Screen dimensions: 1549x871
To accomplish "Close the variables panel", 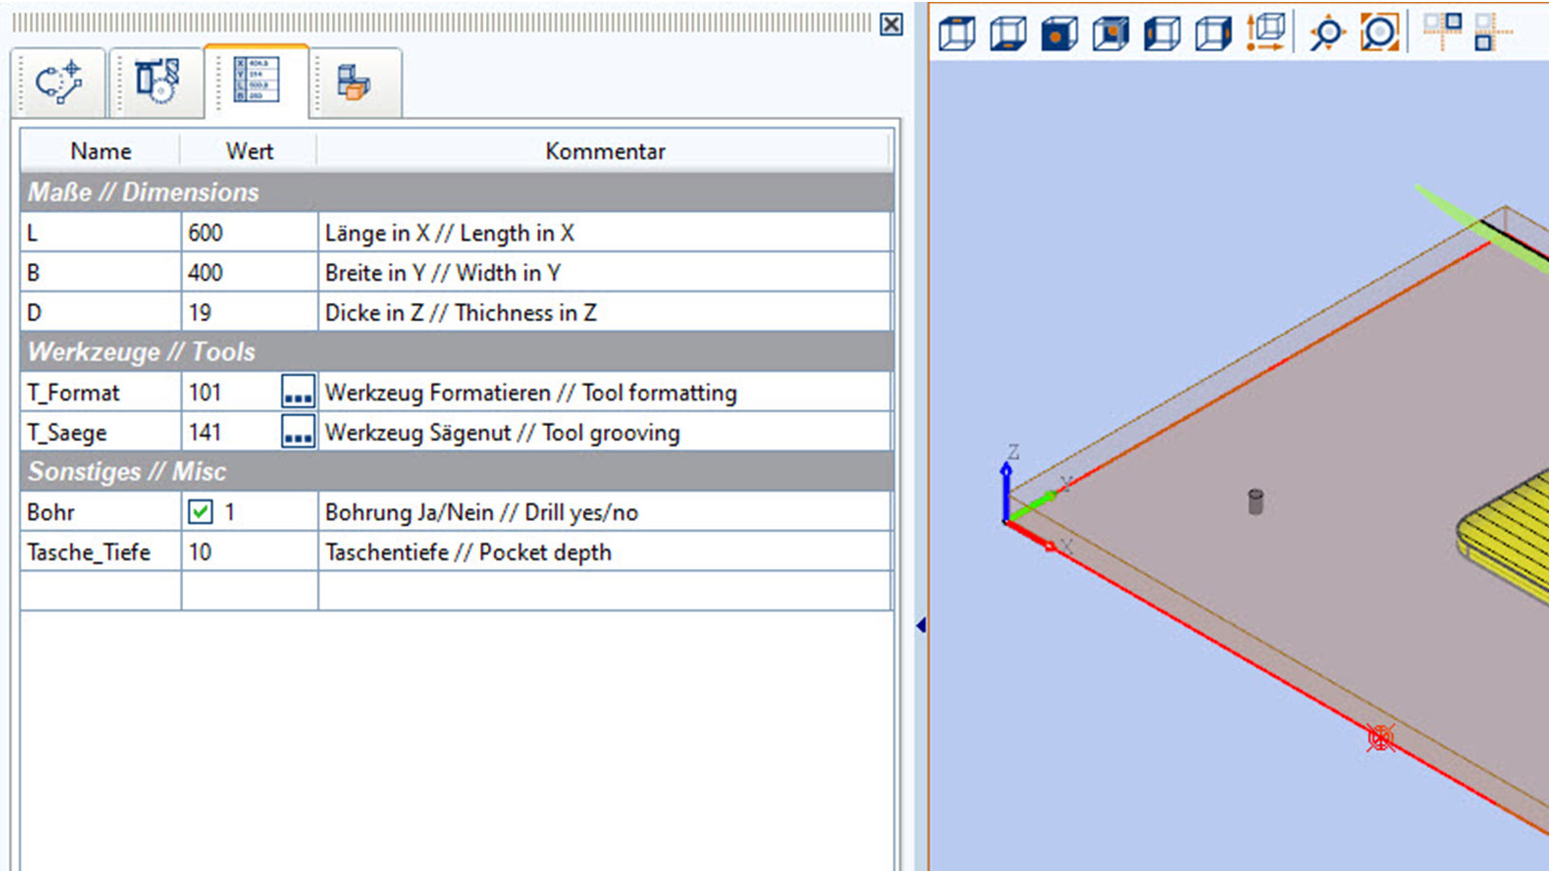I will click(x=891, y=24).
